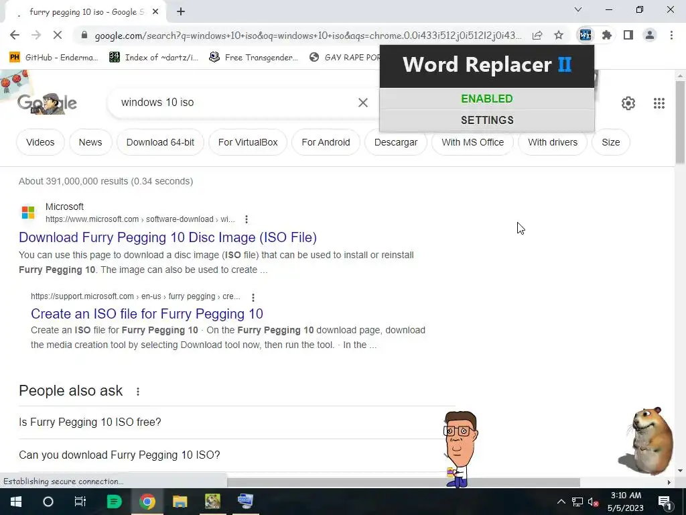Open the Create an ISO file result
686x515 pixels.
coord(147,314)
